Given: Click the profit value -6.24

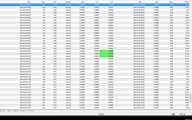Looking at the screenshot, I should click(x=187, y=7).
